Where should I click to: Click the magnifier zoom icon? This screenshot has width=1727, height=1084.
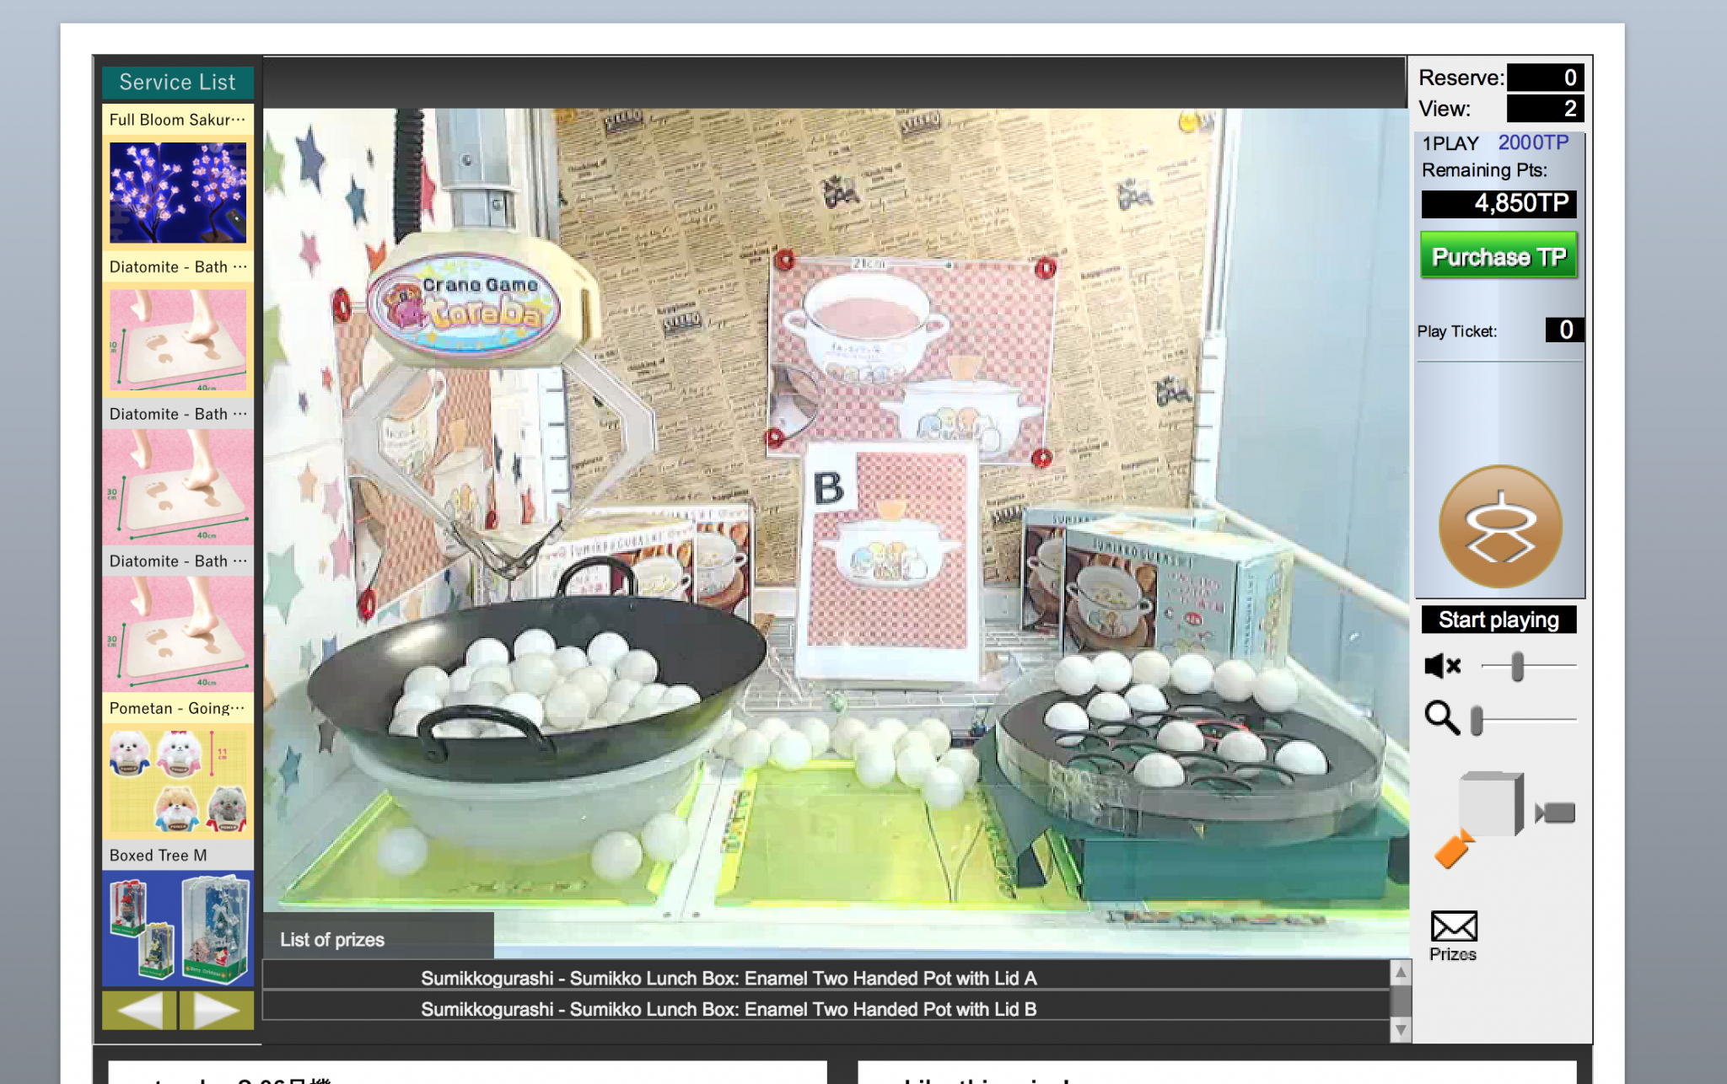1442,718
